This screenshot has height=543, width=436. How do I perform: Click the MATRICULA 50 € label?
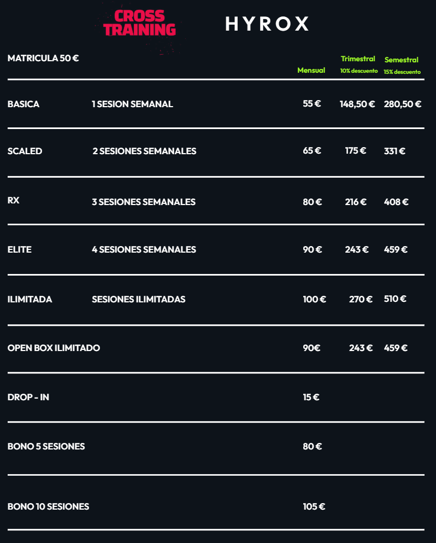click(43, 58)
